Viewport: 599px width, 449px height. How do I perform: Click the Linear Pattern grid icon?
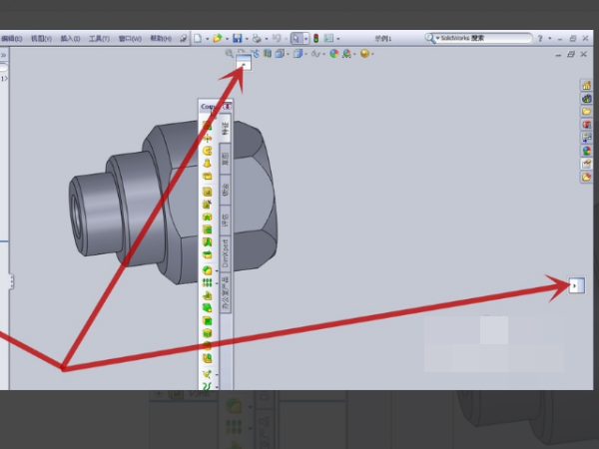(208, 282)
